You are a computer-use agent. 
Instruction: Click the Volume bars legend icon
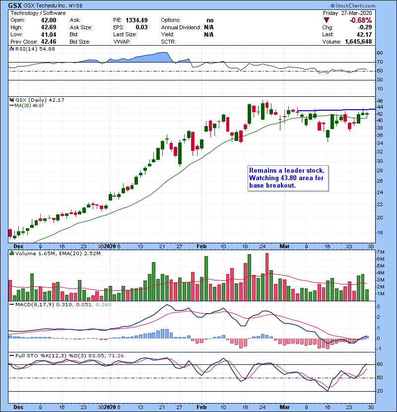click(x=11, y=253)
